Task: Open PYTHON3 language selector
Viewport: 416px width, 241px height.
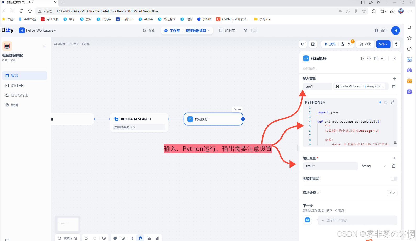Action: point(315,102)
